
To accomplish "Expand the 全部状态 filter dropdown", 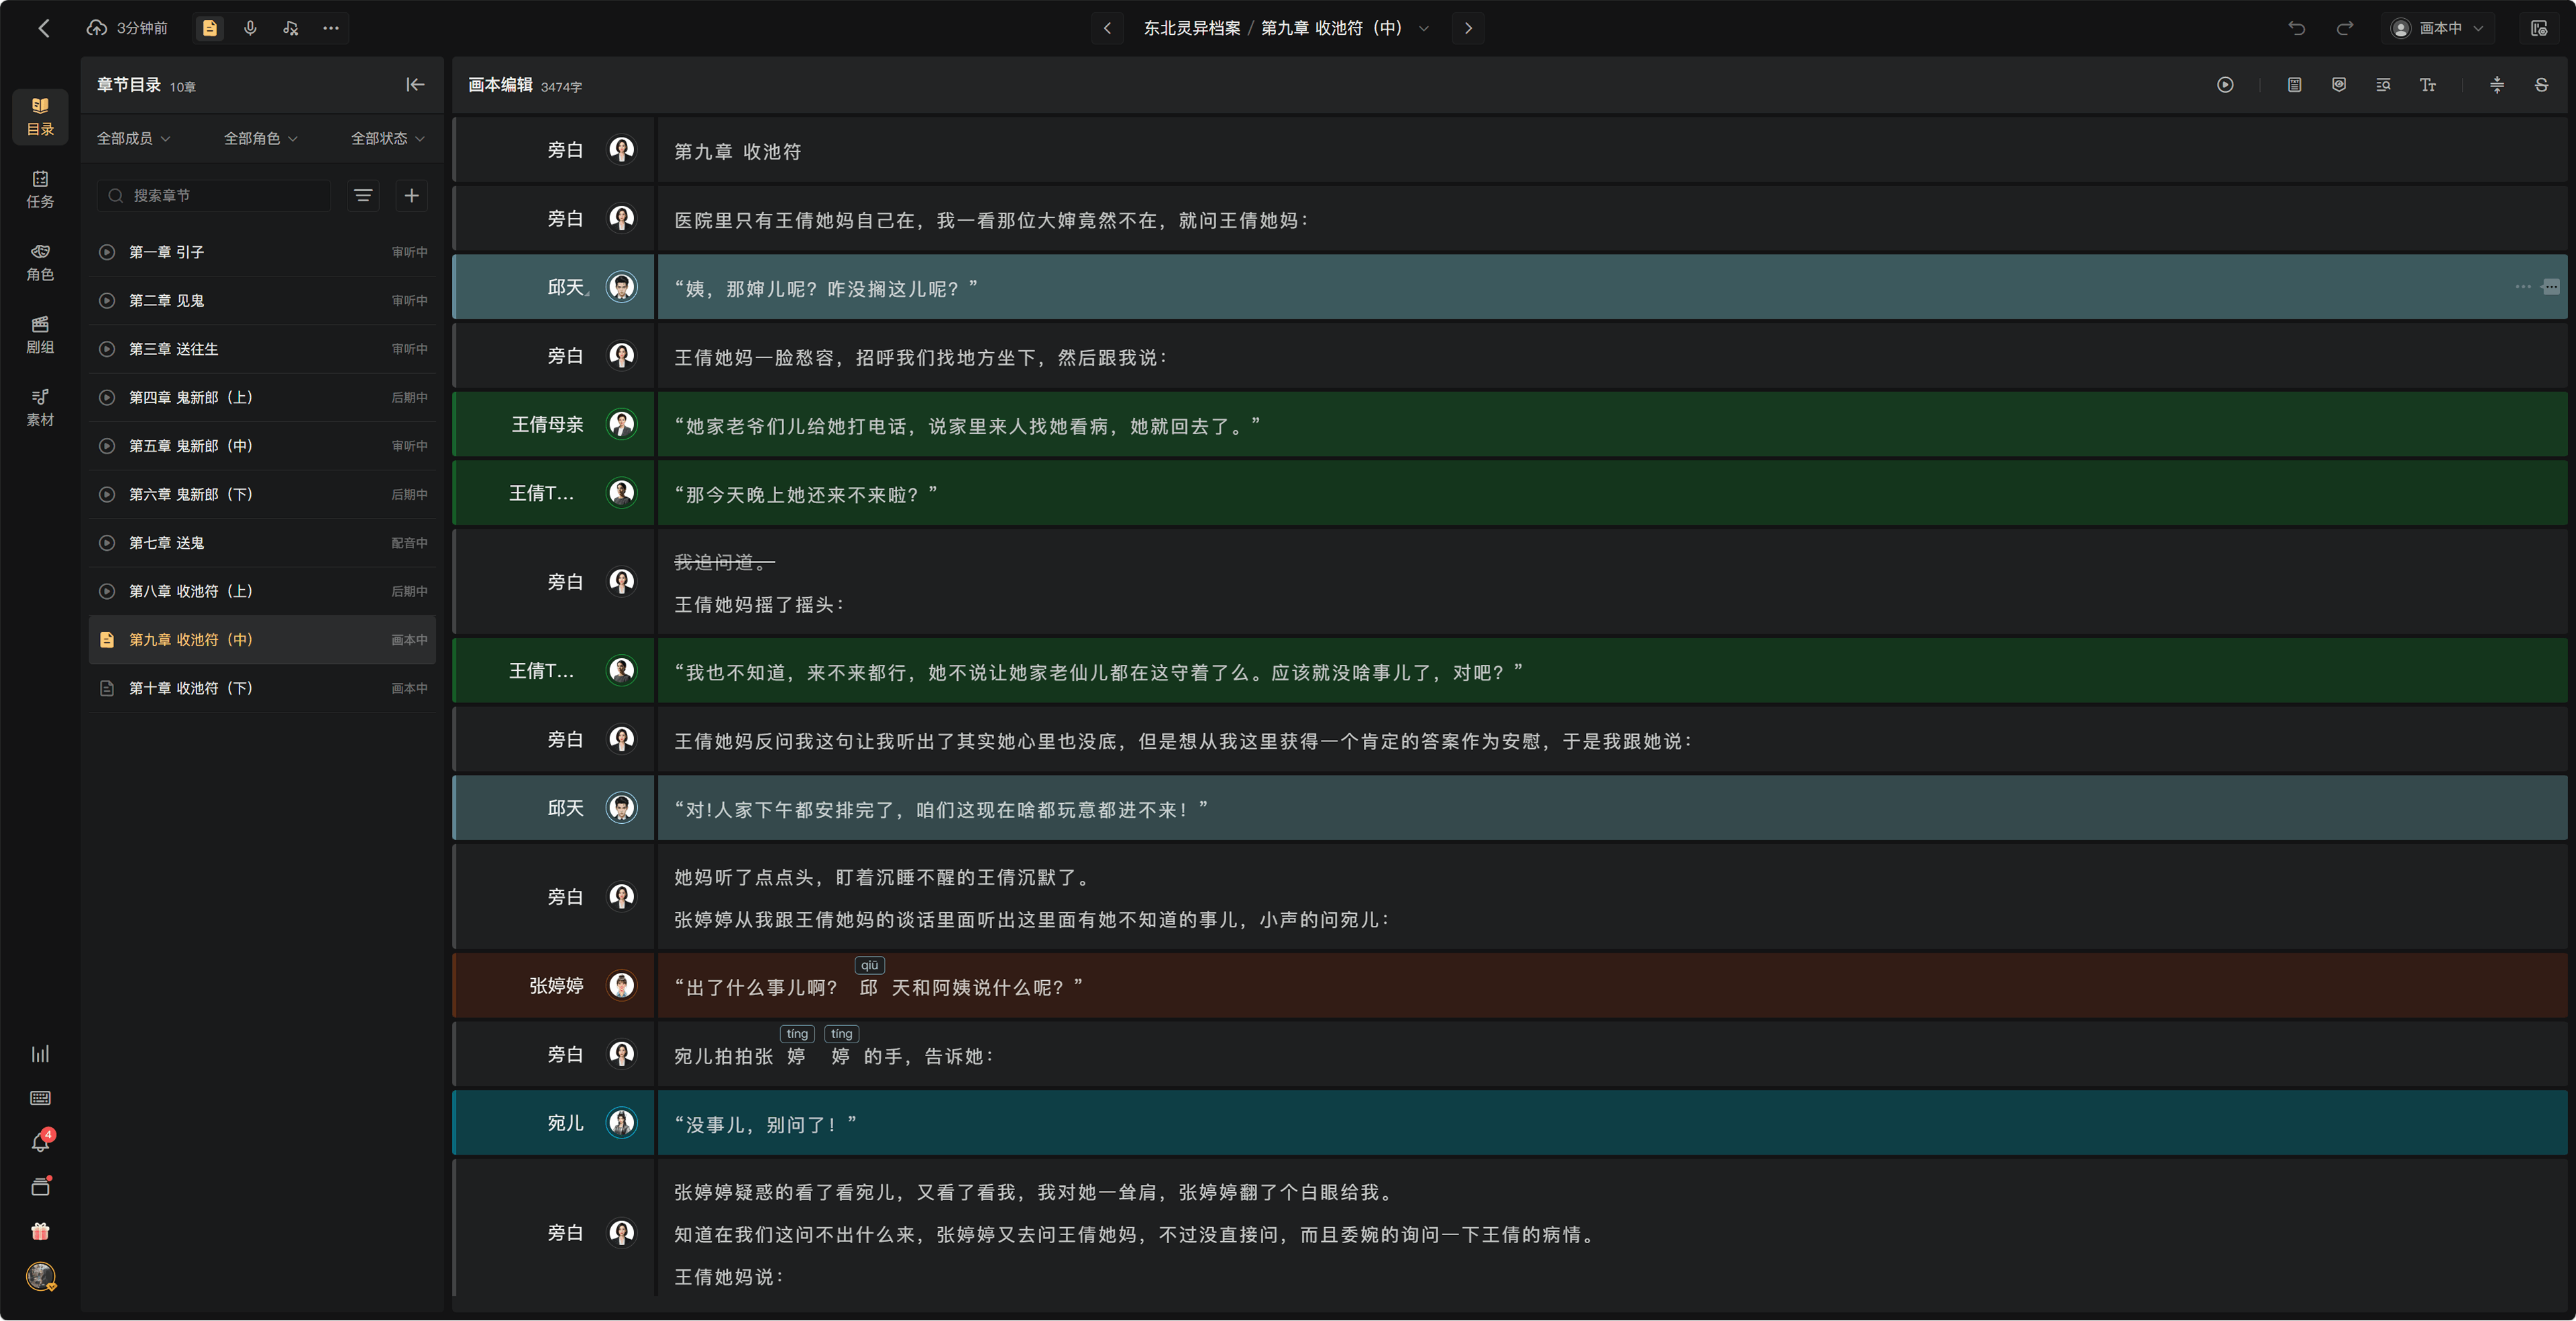I will tap(387, 138).
